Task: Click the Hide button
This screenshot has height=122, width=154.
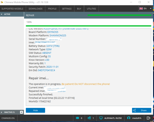Action: [x=35, y=110]
